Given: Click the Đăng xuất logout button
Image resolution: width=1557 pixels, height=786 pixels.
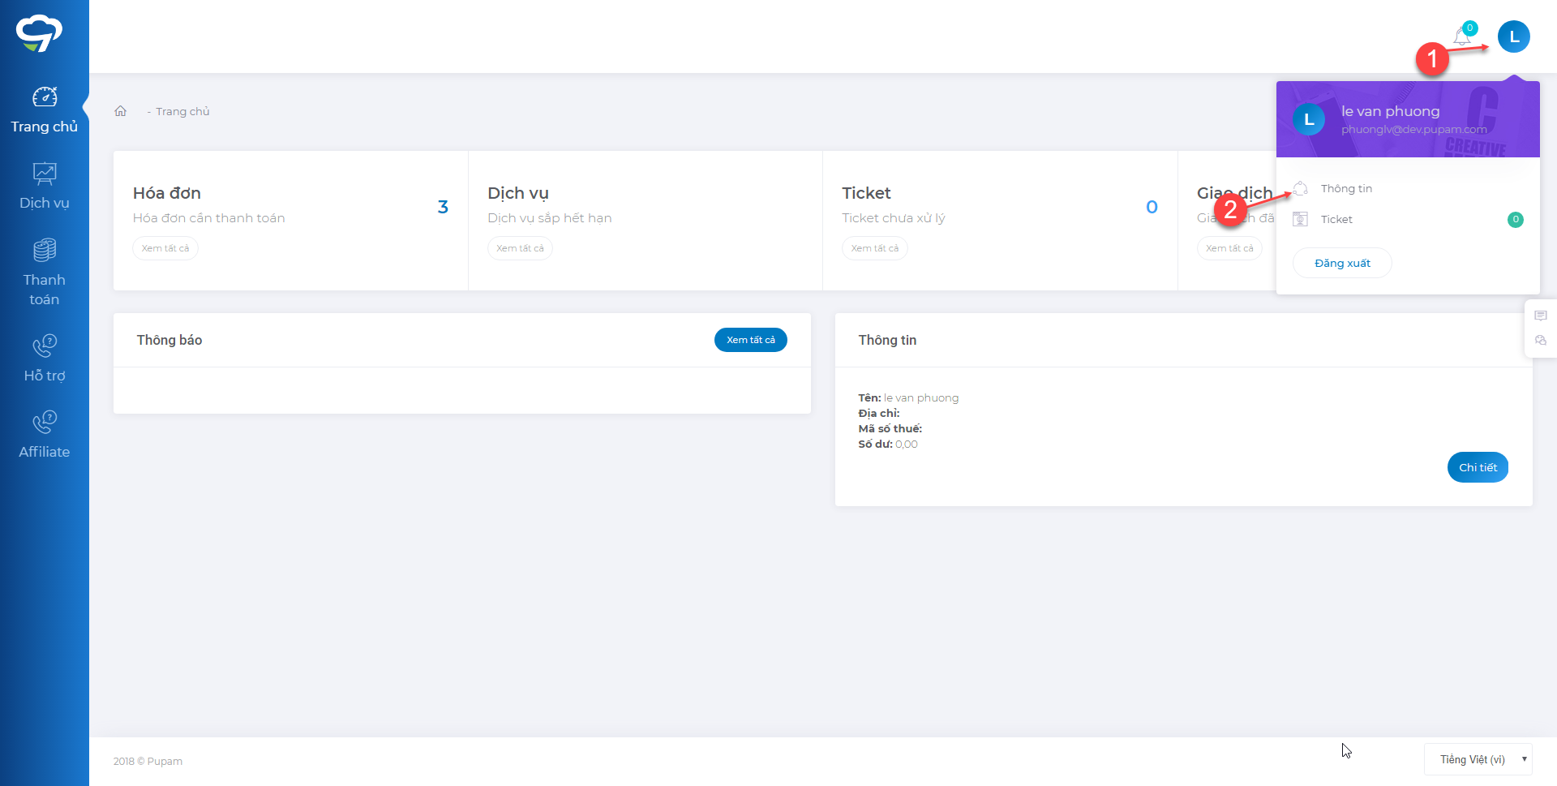Looking at the screenshot, I should coord(1342,263).
